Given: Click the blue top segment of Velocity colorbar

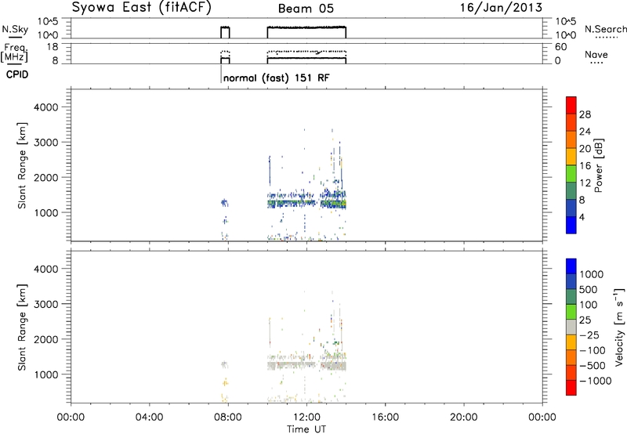Looking at the screenshot, I should pos(571,266).
